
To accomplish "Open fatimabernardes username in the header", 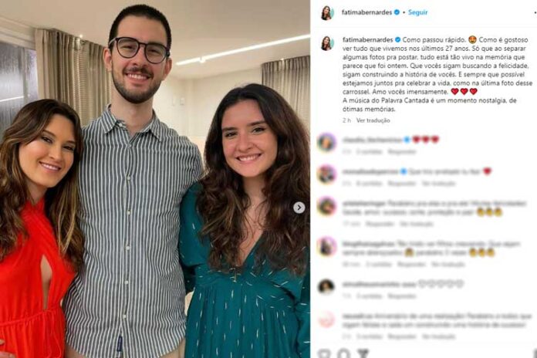I will coord(366,12).
